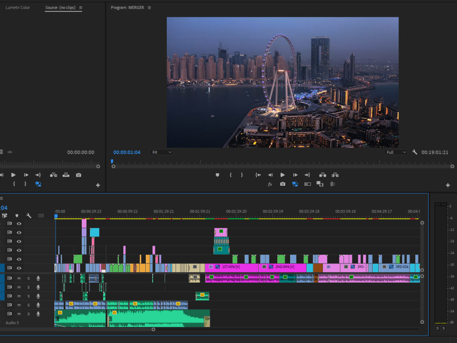
Task: Click the overlapping-squares icon in Program monitor
Action: pyautogui.click(x=320, y=184)
